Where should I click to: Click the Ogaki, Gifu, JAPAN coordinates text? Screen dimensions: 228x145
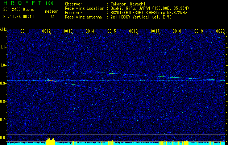[150, 8]
